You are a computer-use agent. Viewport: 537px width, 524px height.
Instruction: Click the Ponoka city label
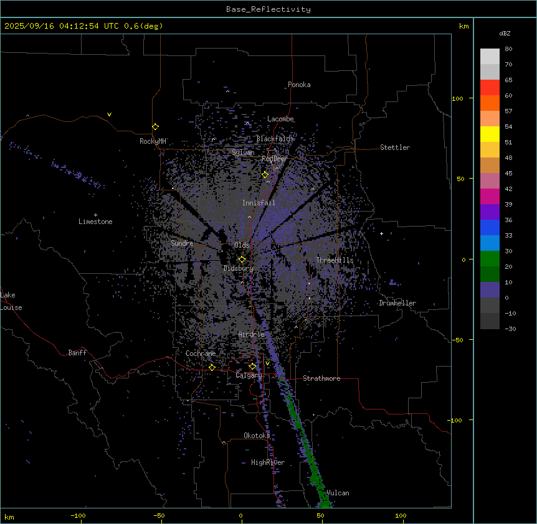[299, 85]
